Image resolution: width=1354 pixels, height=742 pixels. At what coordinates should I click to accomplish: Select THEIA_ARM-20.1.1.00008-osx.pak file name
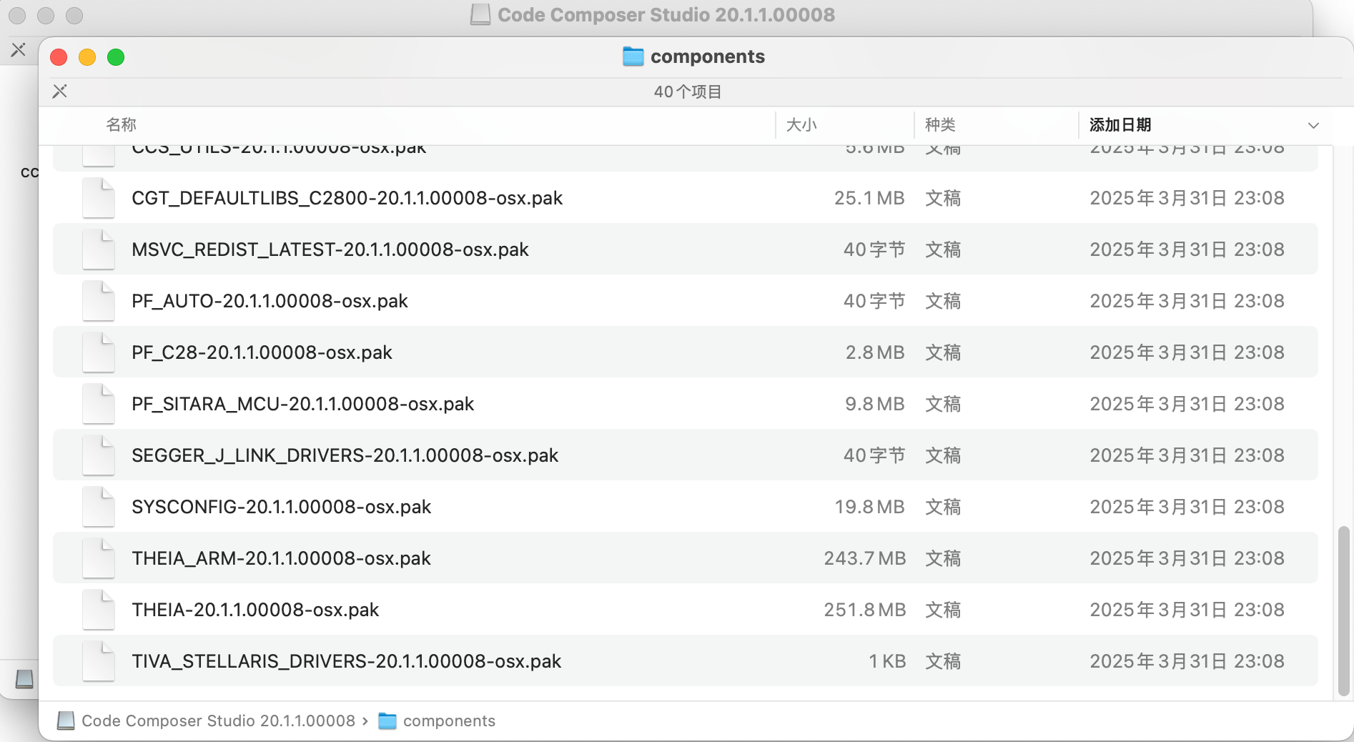click(281, 558)
